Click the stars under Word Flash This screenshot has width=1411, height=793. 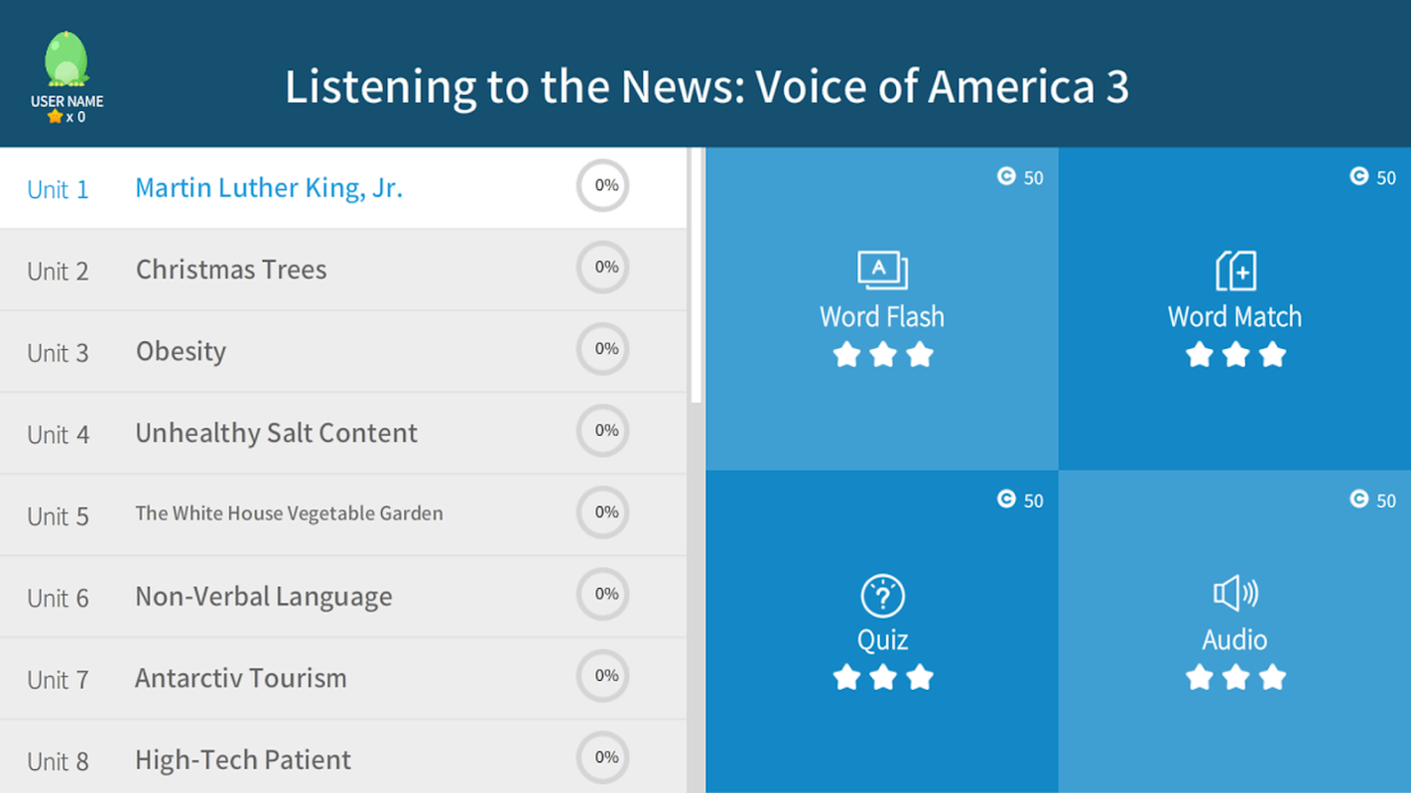(x=882, y=354)
